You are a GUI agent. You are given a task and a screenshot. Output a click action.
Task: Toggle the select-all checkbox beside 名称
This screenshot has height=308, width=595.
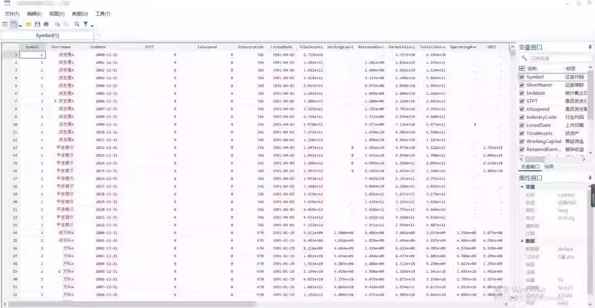coord(521,69)
